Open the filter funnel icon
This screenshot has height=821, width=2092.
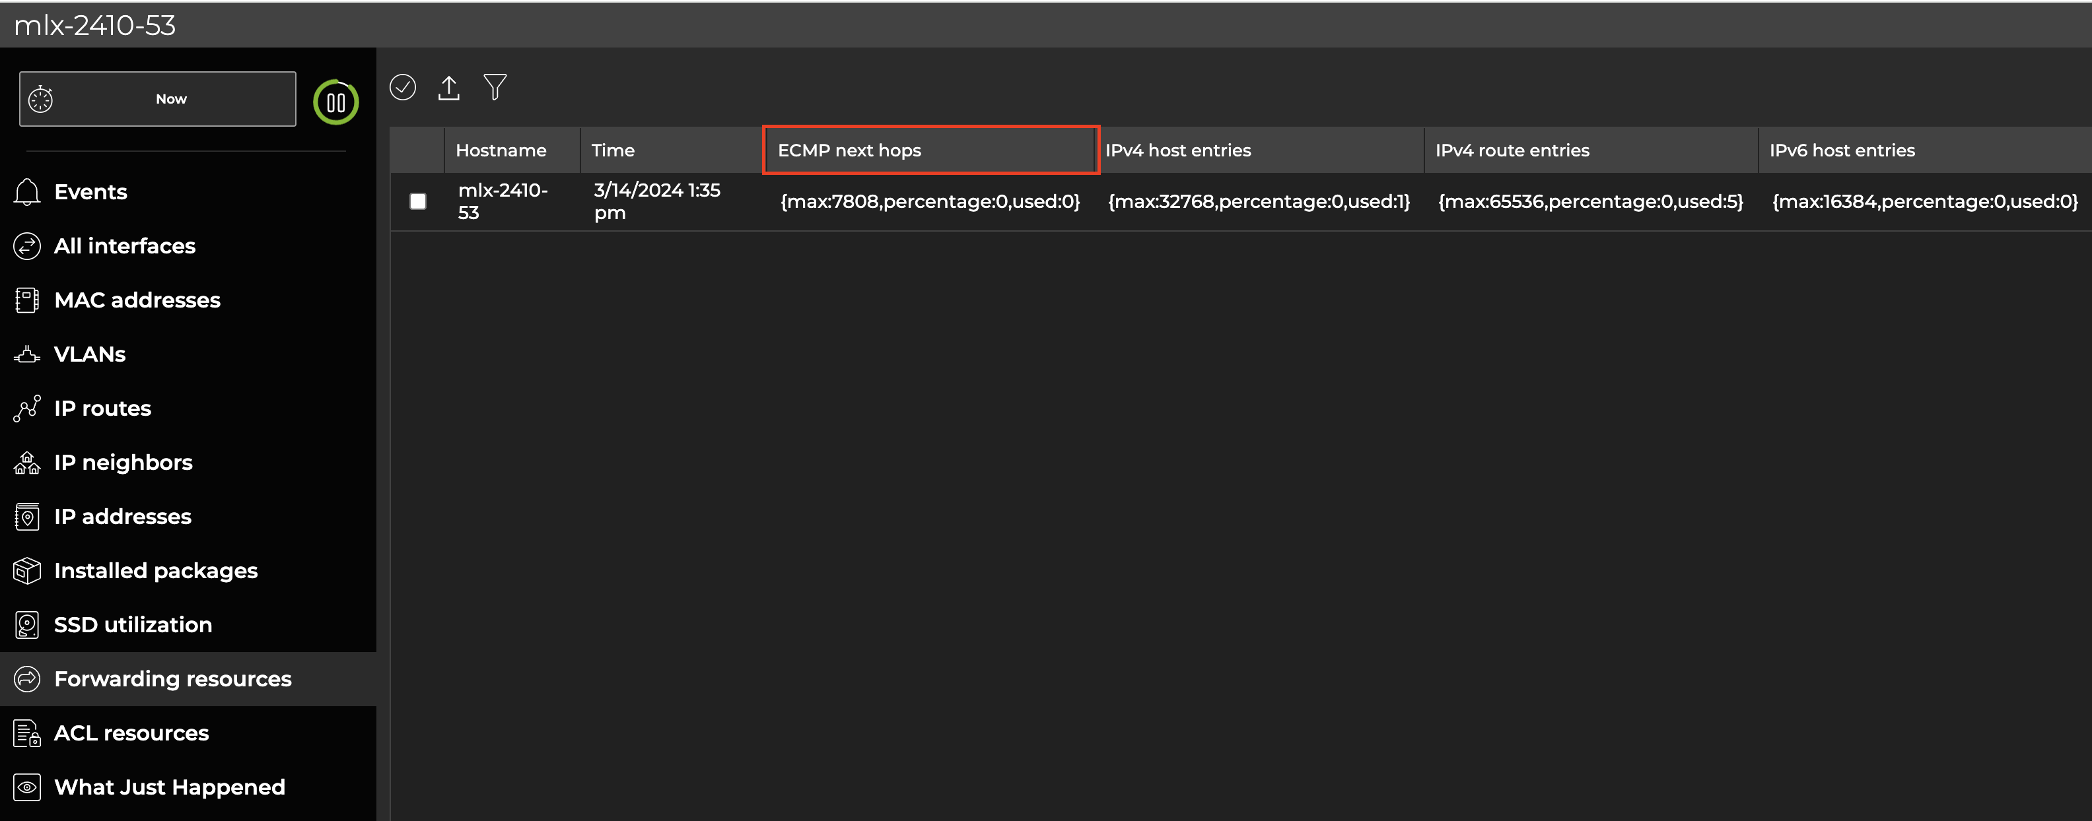coord(495,87)
